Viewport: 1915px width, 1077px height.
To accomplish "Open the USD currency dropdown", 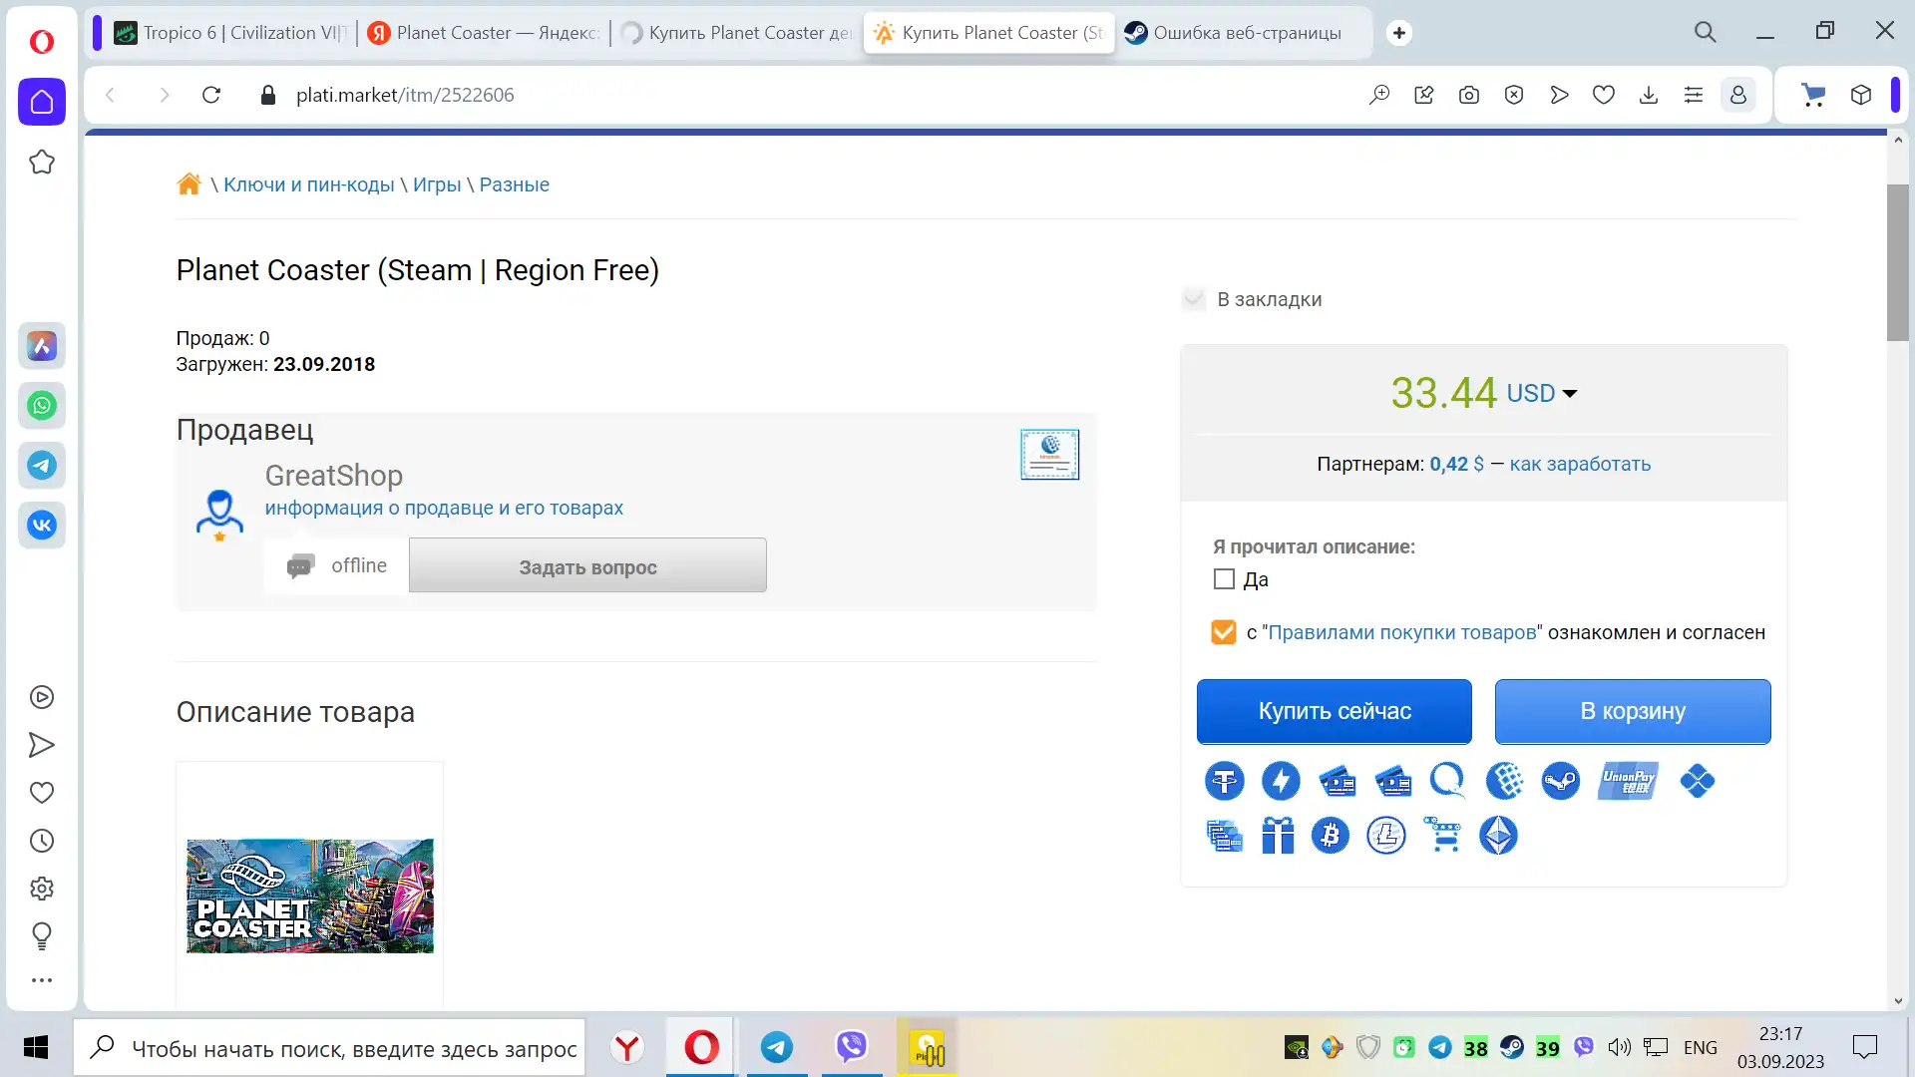I will pos(1541,393).
